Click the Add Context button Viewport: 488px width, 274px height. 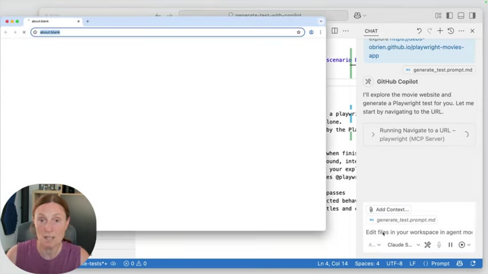point(389,209)
